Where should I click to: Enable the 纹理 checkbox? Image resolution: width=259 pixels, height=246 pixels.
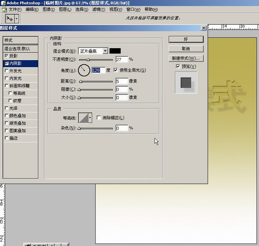pyautogui.click(x=10, y=101)
